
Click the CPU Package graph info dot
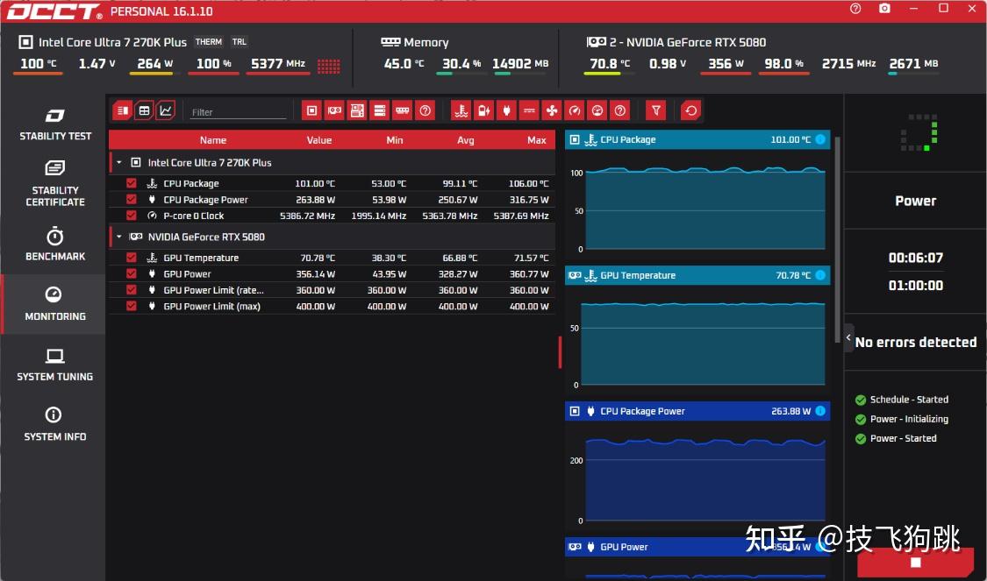point(820,139)
